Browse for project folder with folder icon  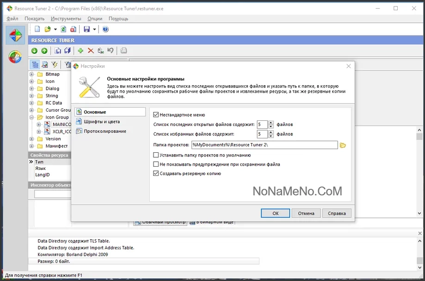pos(343,145)
